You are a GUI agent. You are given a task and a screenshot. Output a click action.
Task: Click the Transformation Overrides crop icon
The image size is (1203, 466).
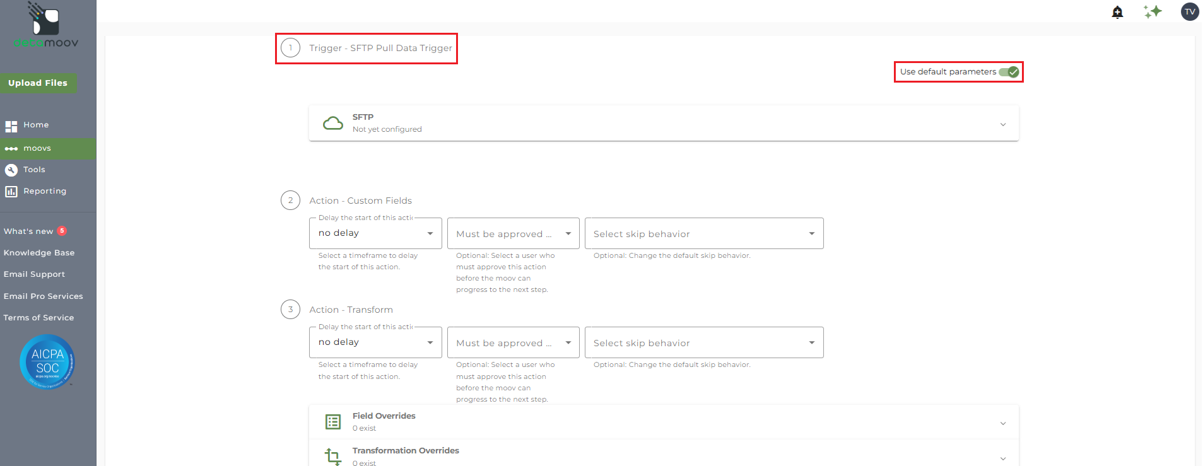point(332,456)
